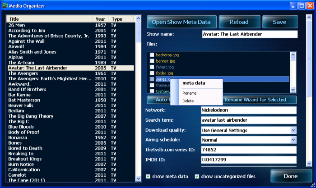Screen dimensions: 316x188
Task: Tick the series.xml file checkbox
Action: pyautogui.click(x=152, y=79)
